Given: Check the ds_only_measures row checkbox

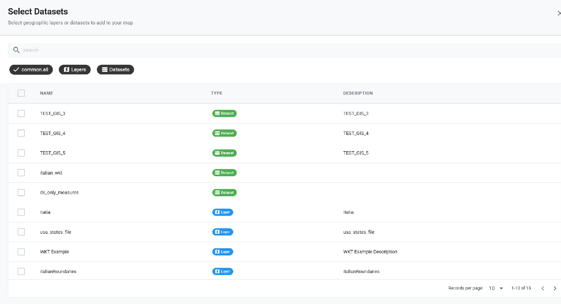Looking at the screenshot, I should [21, 192].
